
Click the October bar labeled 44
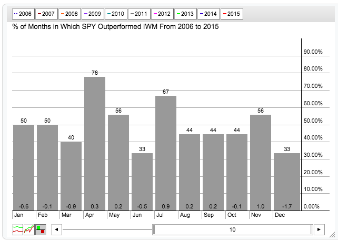click(237, 172)
